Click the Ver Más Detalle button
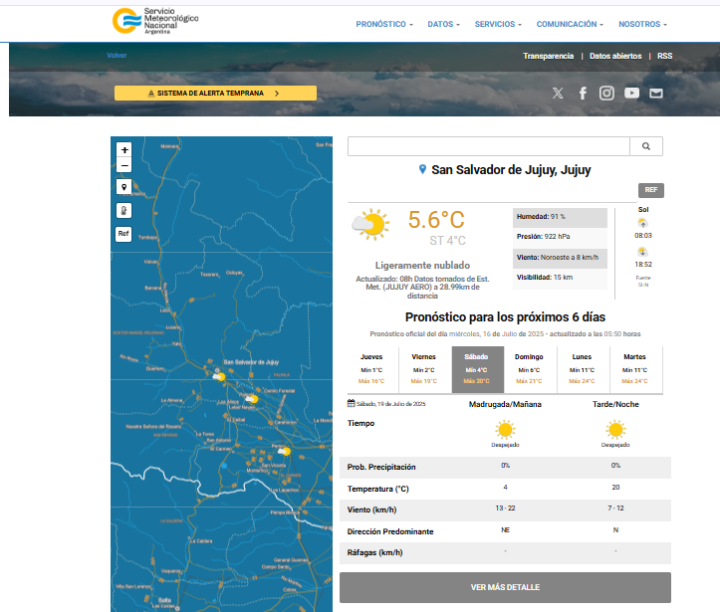The height and width of the screenshot is (612, 720). tap(505, 587)
